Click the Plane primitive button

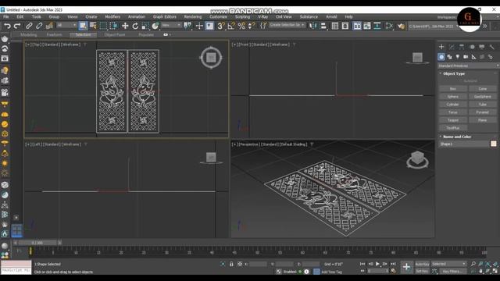click(483, 120)
